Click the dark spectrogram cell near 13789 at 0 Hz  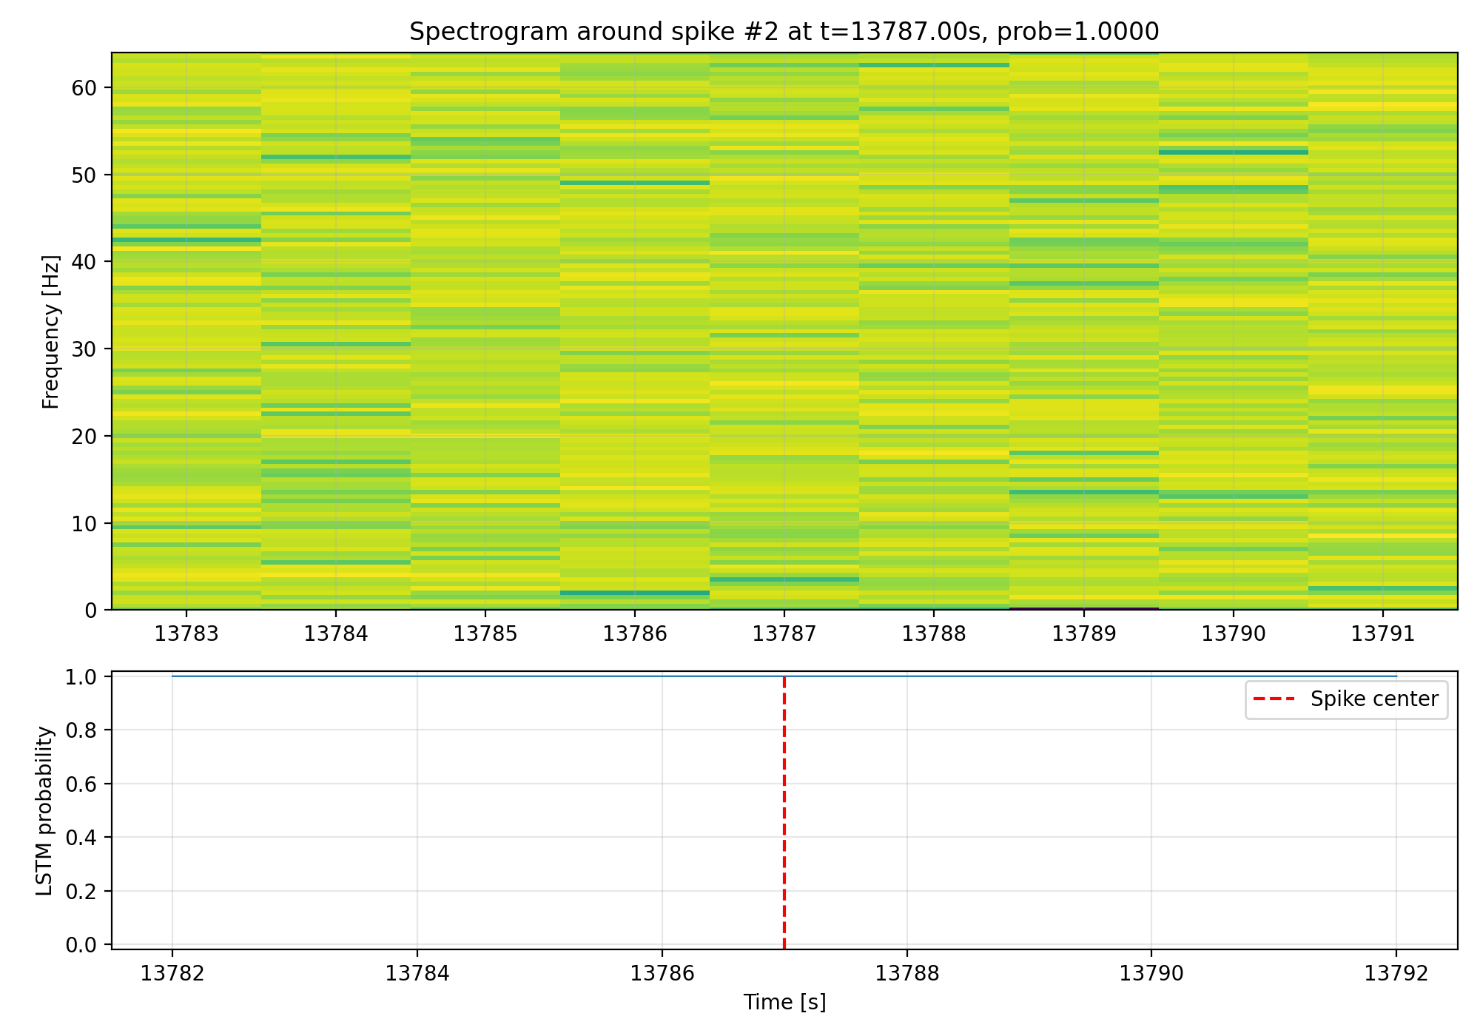point(1083,608)
